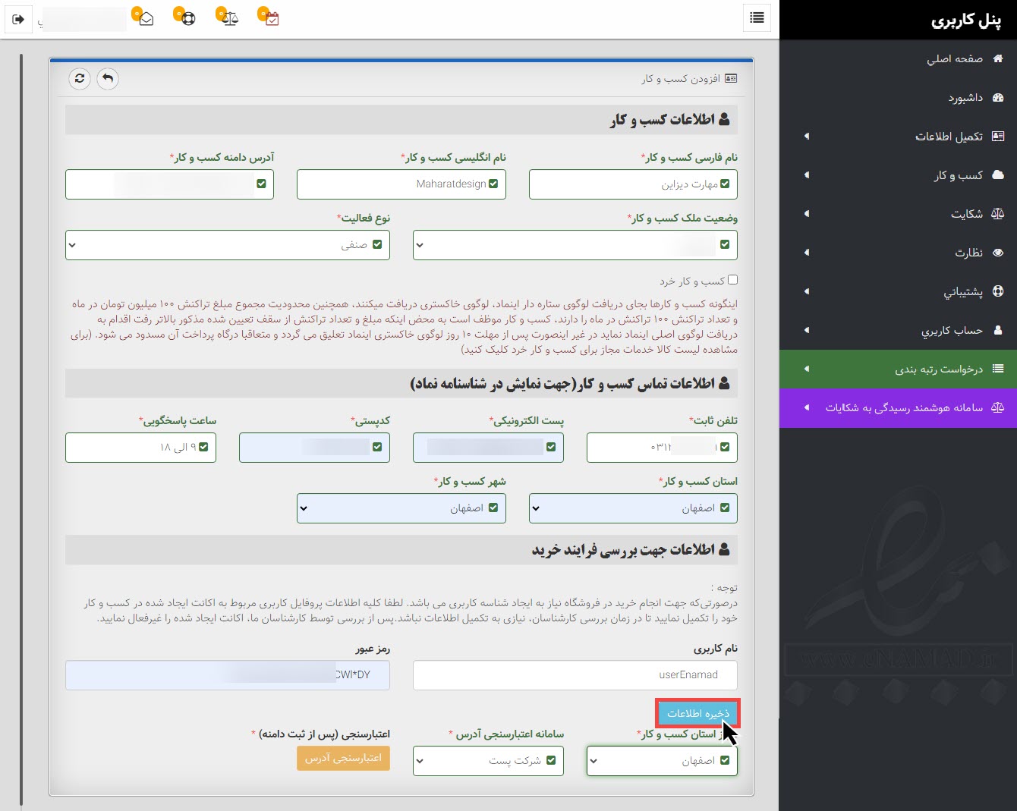Toggle the check mark in نام فارسی field

[x=725, y=184]
